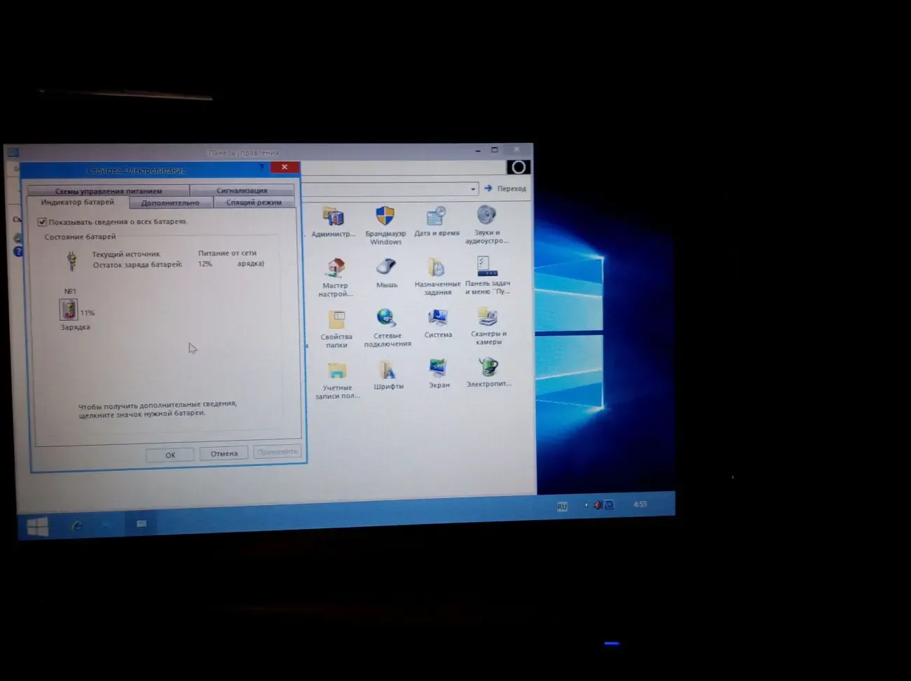Switch to Схемы управления питанием tab
This screenshot has width=911, height=681.
point(109,191)
